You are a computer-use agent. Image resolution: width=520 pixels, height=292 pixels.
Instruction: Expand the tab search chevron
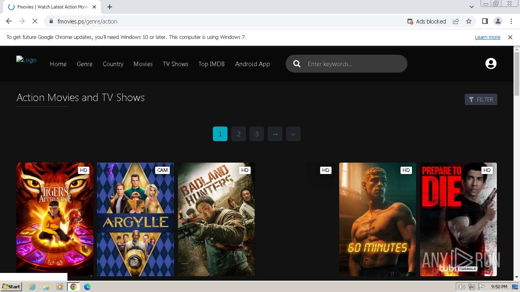pos(471,7)
